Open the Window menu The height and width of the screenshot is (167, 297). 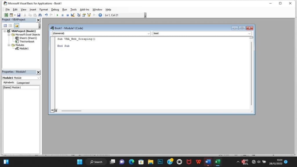[x=97, y=10]
